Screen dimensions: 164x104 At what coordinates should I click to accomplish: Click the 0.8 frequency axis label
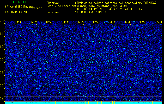pos(2,73)
